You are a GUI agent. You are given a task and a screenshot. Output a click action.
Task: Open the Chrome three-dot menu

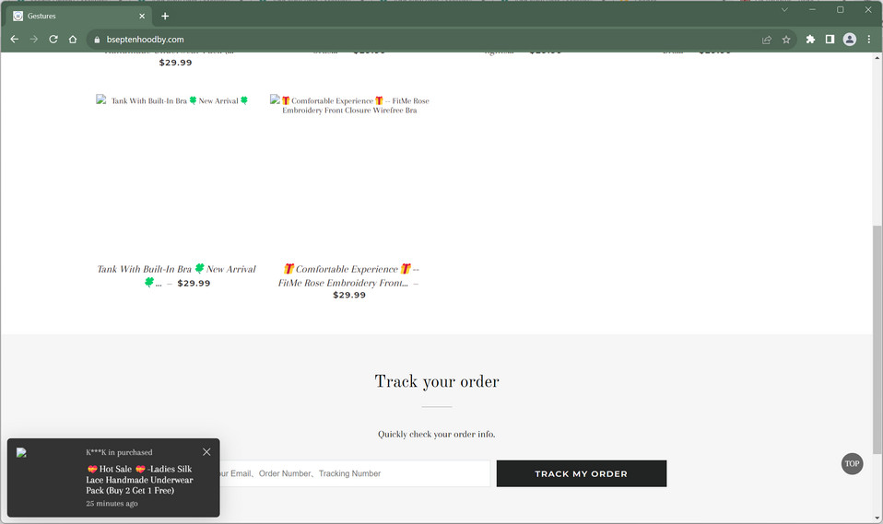[x=869, y=40]
